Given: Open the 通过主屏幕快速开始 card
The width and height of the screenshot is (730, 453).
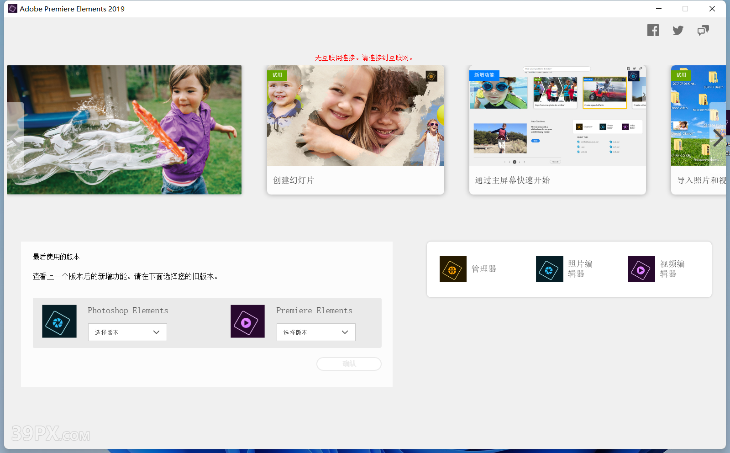Looking at the screenshot, I should [x=557, y=130].
